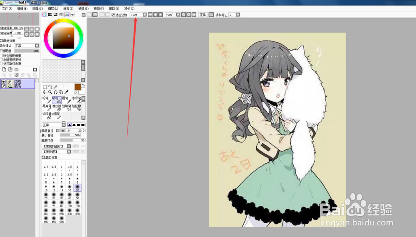The image size is (416, 237).
Task: Choose the 选取笔 selection pen
Action: (x=67, y=108)
